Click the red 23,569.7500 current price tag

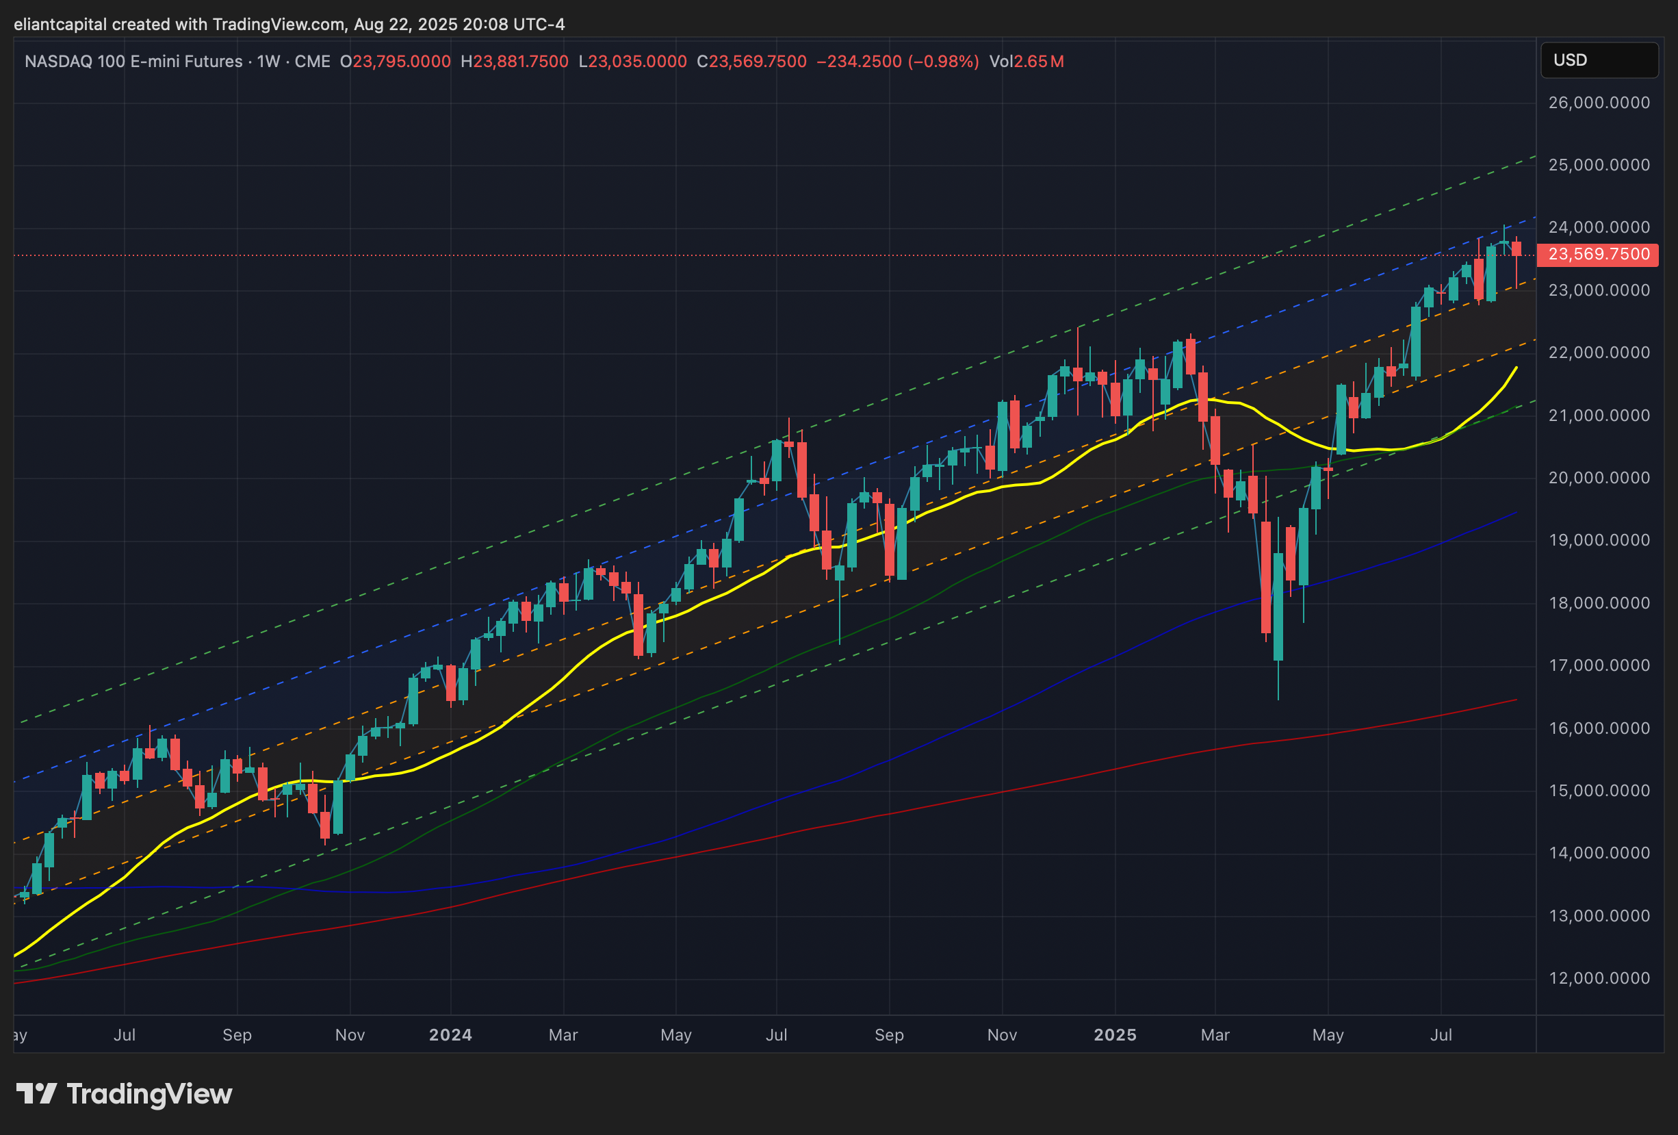(x=1597, y=254)
